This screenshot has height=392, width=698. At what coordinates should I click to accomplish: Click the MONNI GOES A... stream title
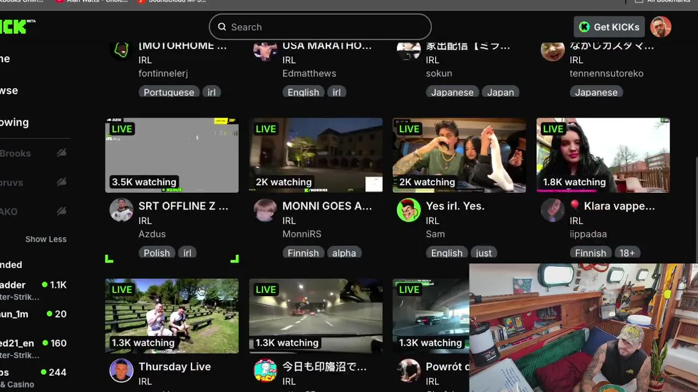[327, 206]
